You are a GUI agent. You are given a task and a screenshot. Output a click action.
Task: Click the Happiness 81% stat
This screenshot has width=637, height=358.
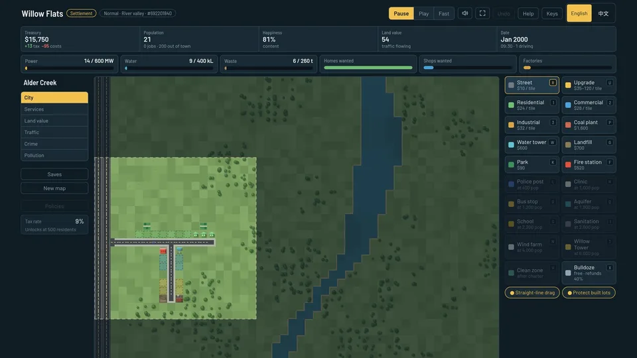click(x=318, y=39)
